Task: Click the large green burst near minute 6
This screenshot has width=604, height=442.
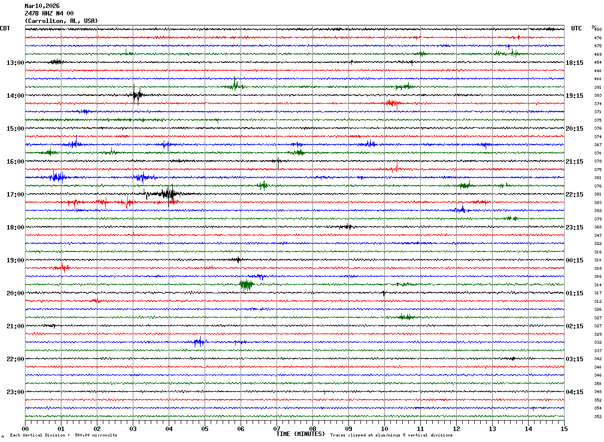Action: pos(246,285)
